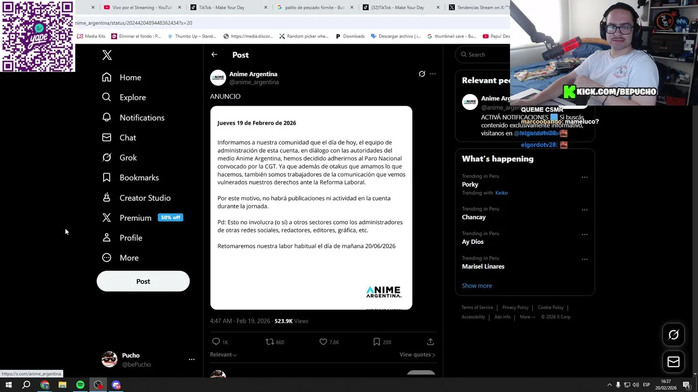Open Notifications from the sidebar

(133, 118)
